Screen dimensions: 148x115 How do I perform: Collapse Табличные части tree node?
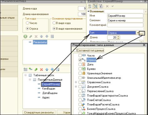26,75
